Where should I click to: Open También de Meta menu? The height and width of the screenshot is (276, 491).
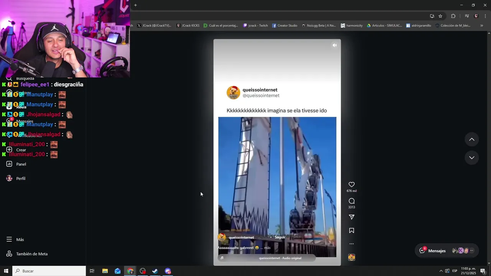point(27,254)
